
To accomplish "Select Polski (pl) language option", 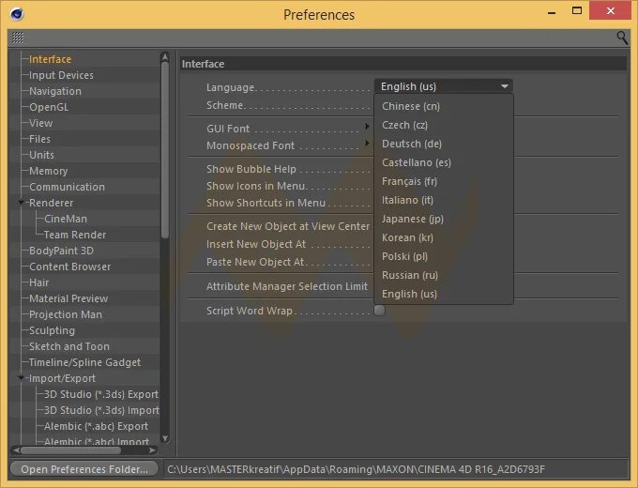I will coord(404,256).
